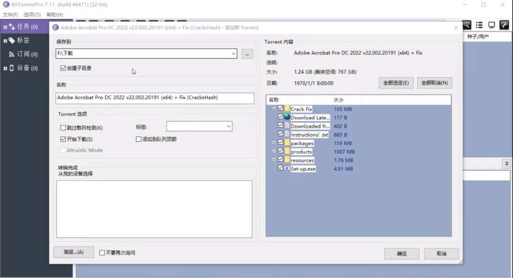Click the BitTorrent logo in the dialog title
Viewport: 513px width, 278px height.
point(56,28)
